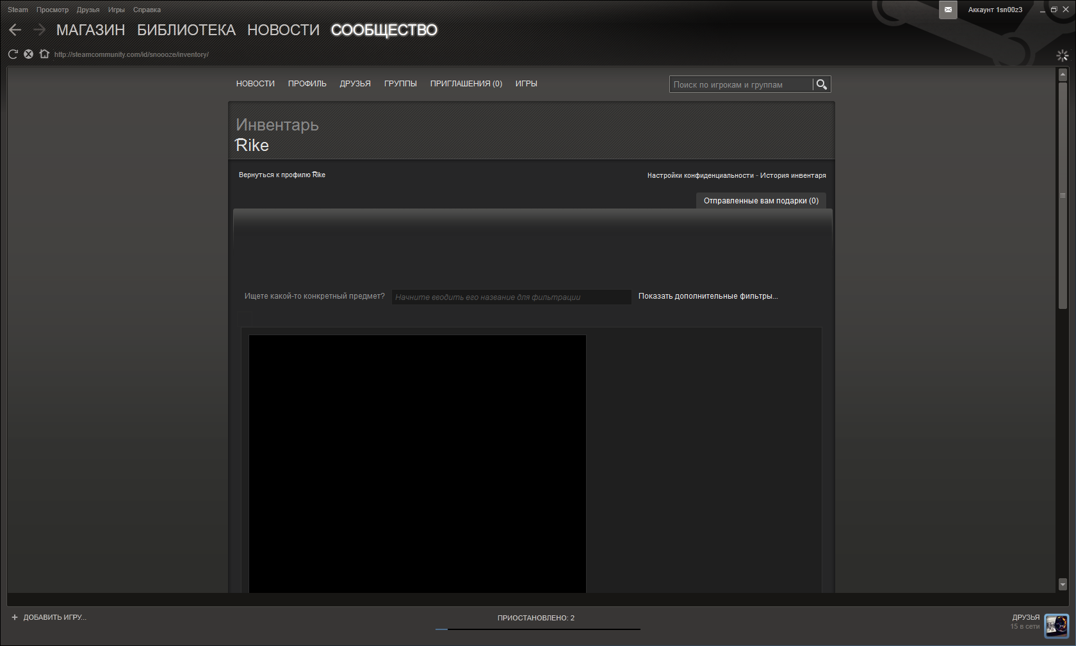This screenshot has height=646, width=1076.
Task: Open the community ДРУЗЬЯ link
Action: pyautogui.click(x=355, y=84)
